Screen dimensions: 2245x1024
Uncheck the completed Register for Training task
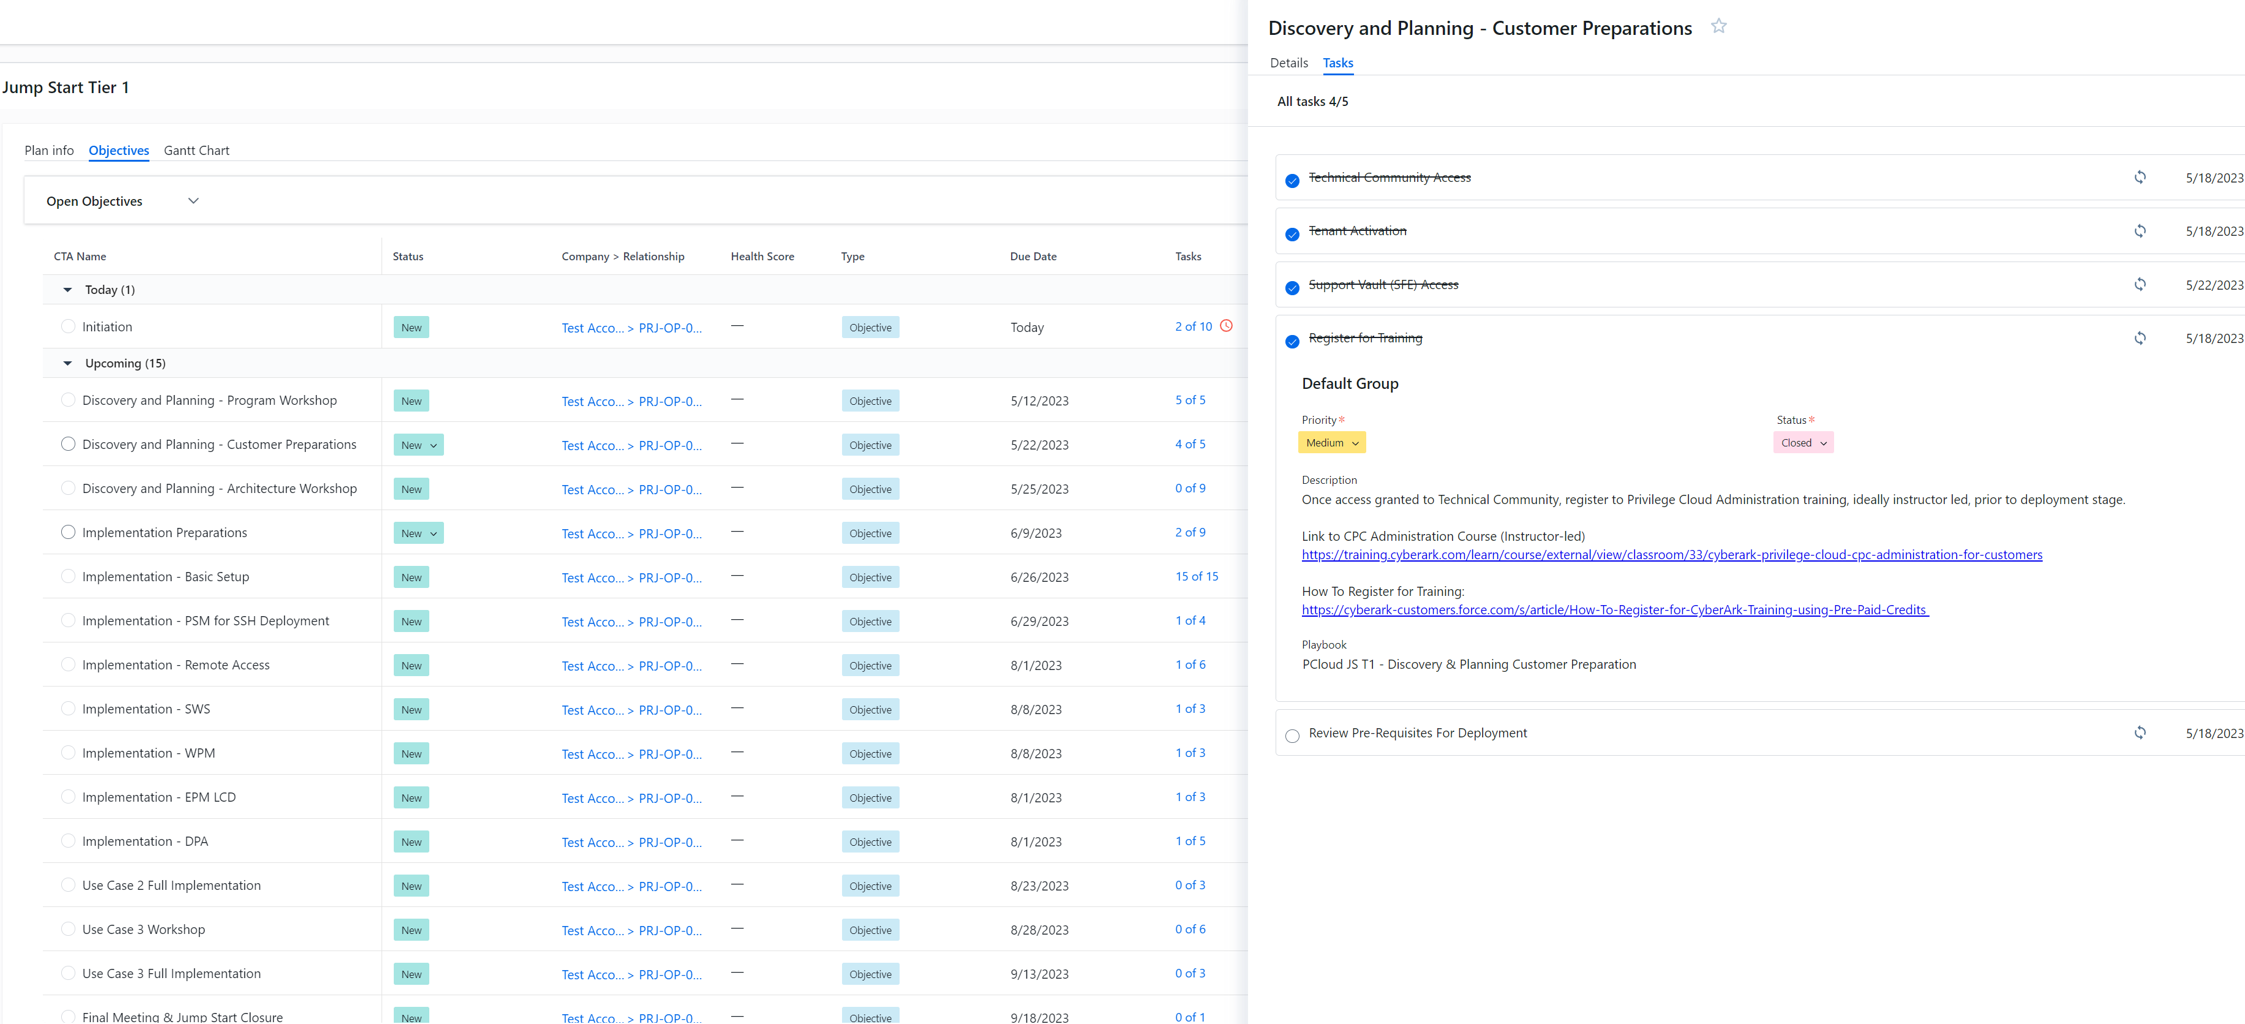(x=1292, y=342)
